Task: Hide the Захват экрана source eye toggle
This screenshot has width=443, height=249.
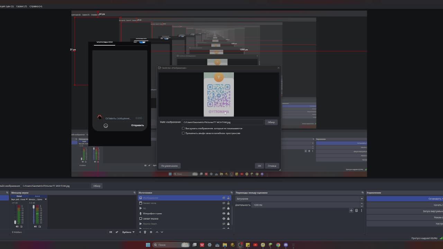Action: click(224, 219)
